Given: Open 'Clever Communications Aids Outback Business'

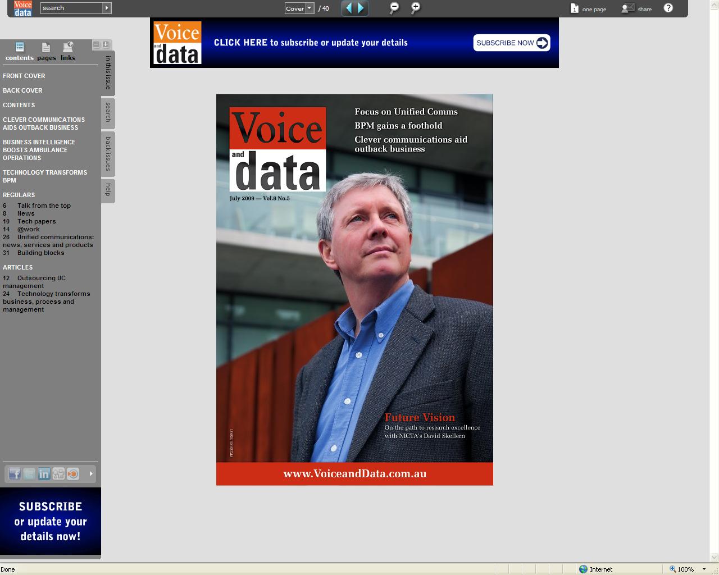Looking at the screenshot, I should [x=44, y=124].
